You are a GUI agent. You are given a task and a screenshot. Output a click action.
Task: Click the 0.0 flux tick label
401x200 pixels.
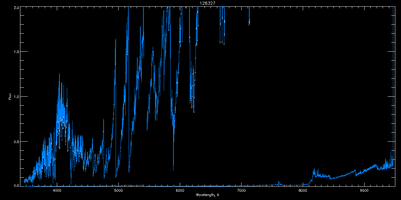tap(16, 185)
